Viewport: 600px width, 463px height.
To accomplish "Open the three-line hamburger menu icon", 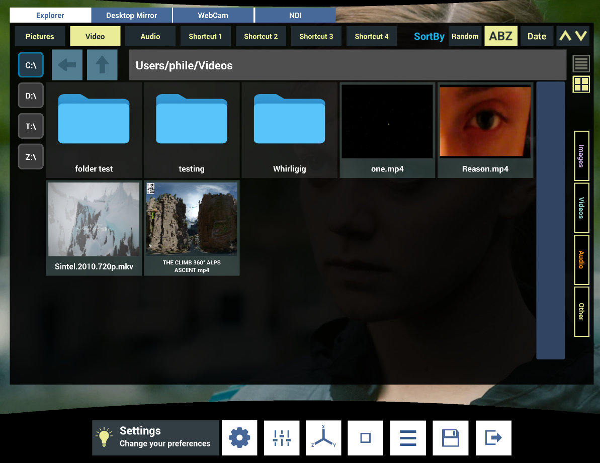I will point(408,438).
